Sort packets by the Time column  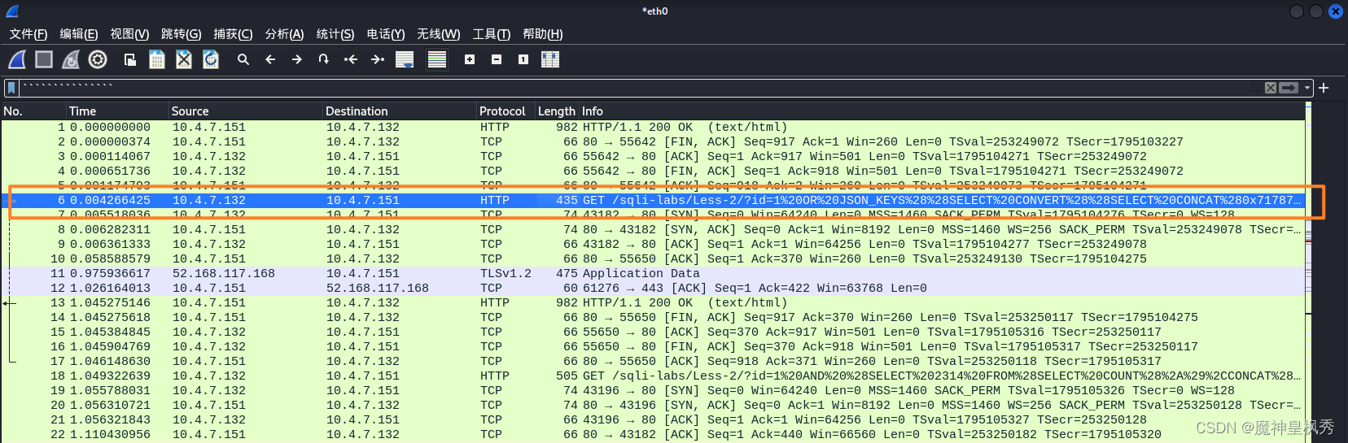[x=117, y=111]
